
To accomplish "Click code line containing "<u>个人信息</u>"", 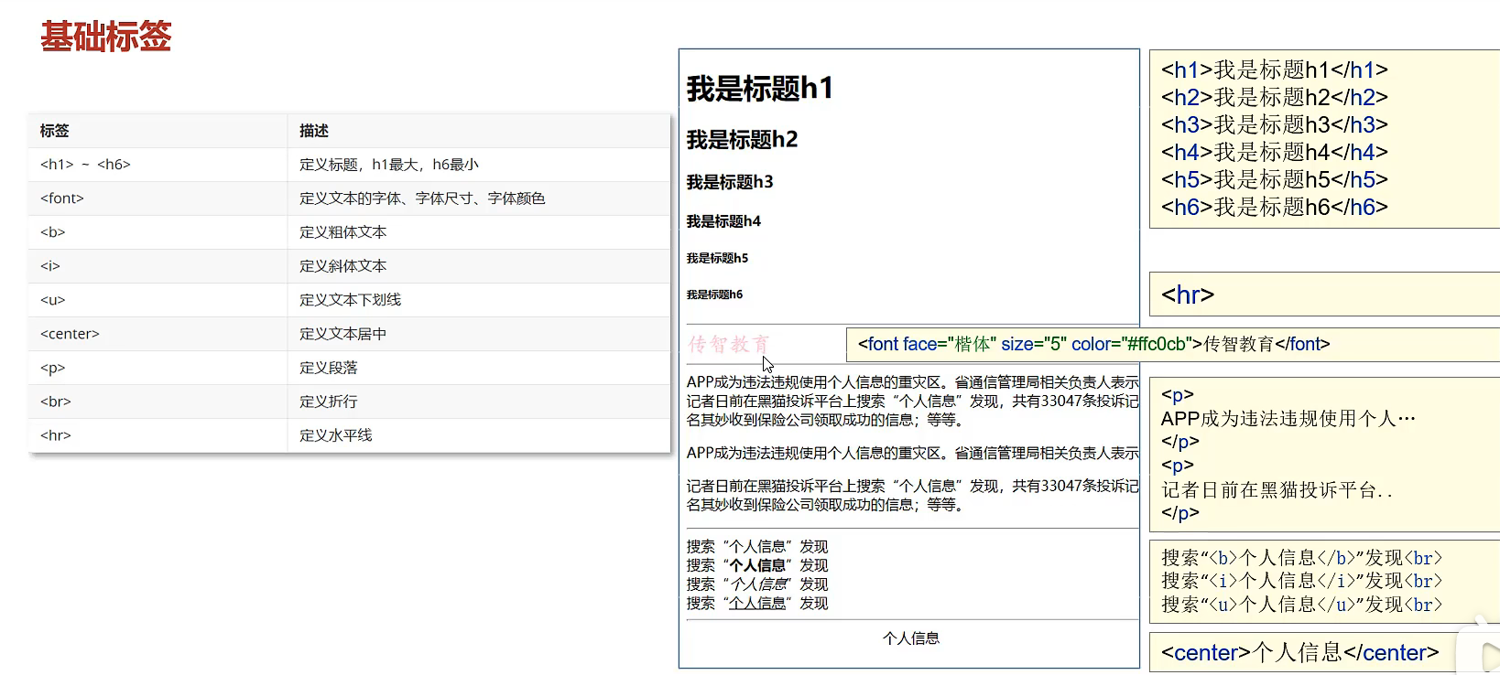I will [1301, 605].
